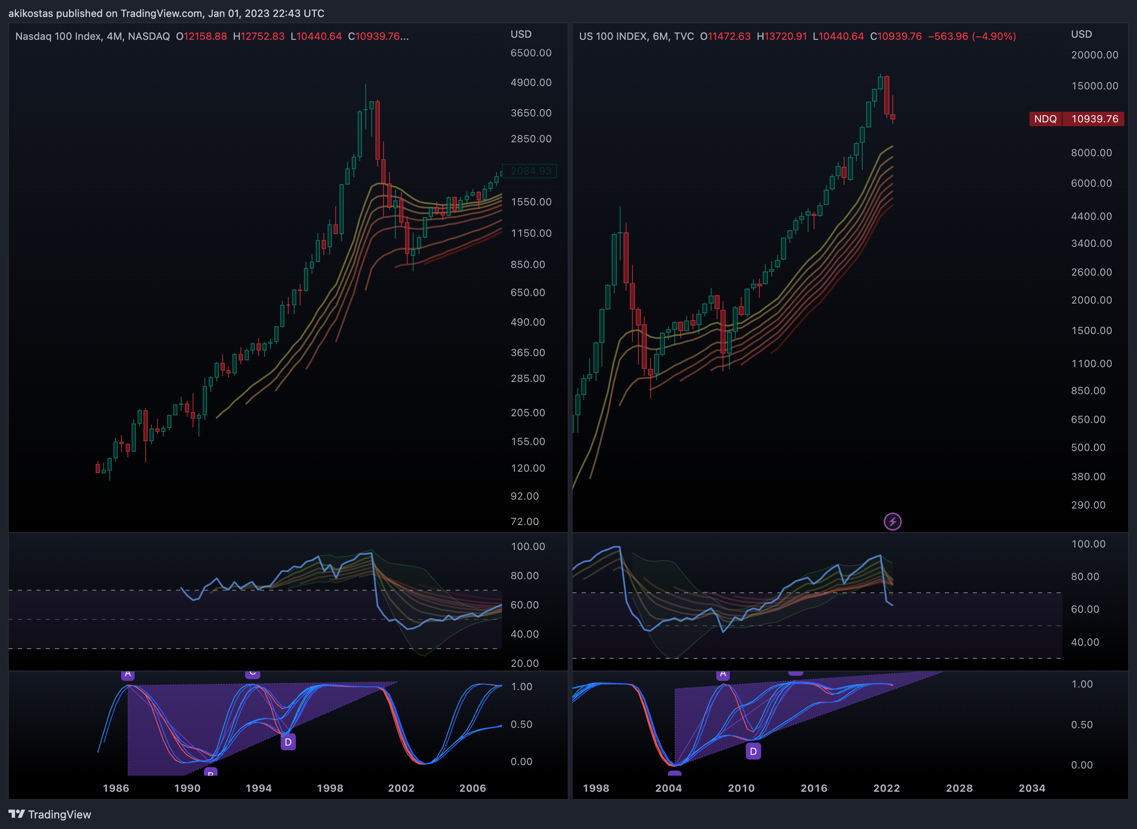
Task: Click the change value −563.96 (−4.90%)
Action: pyautogui.click(x=972, y=36)
